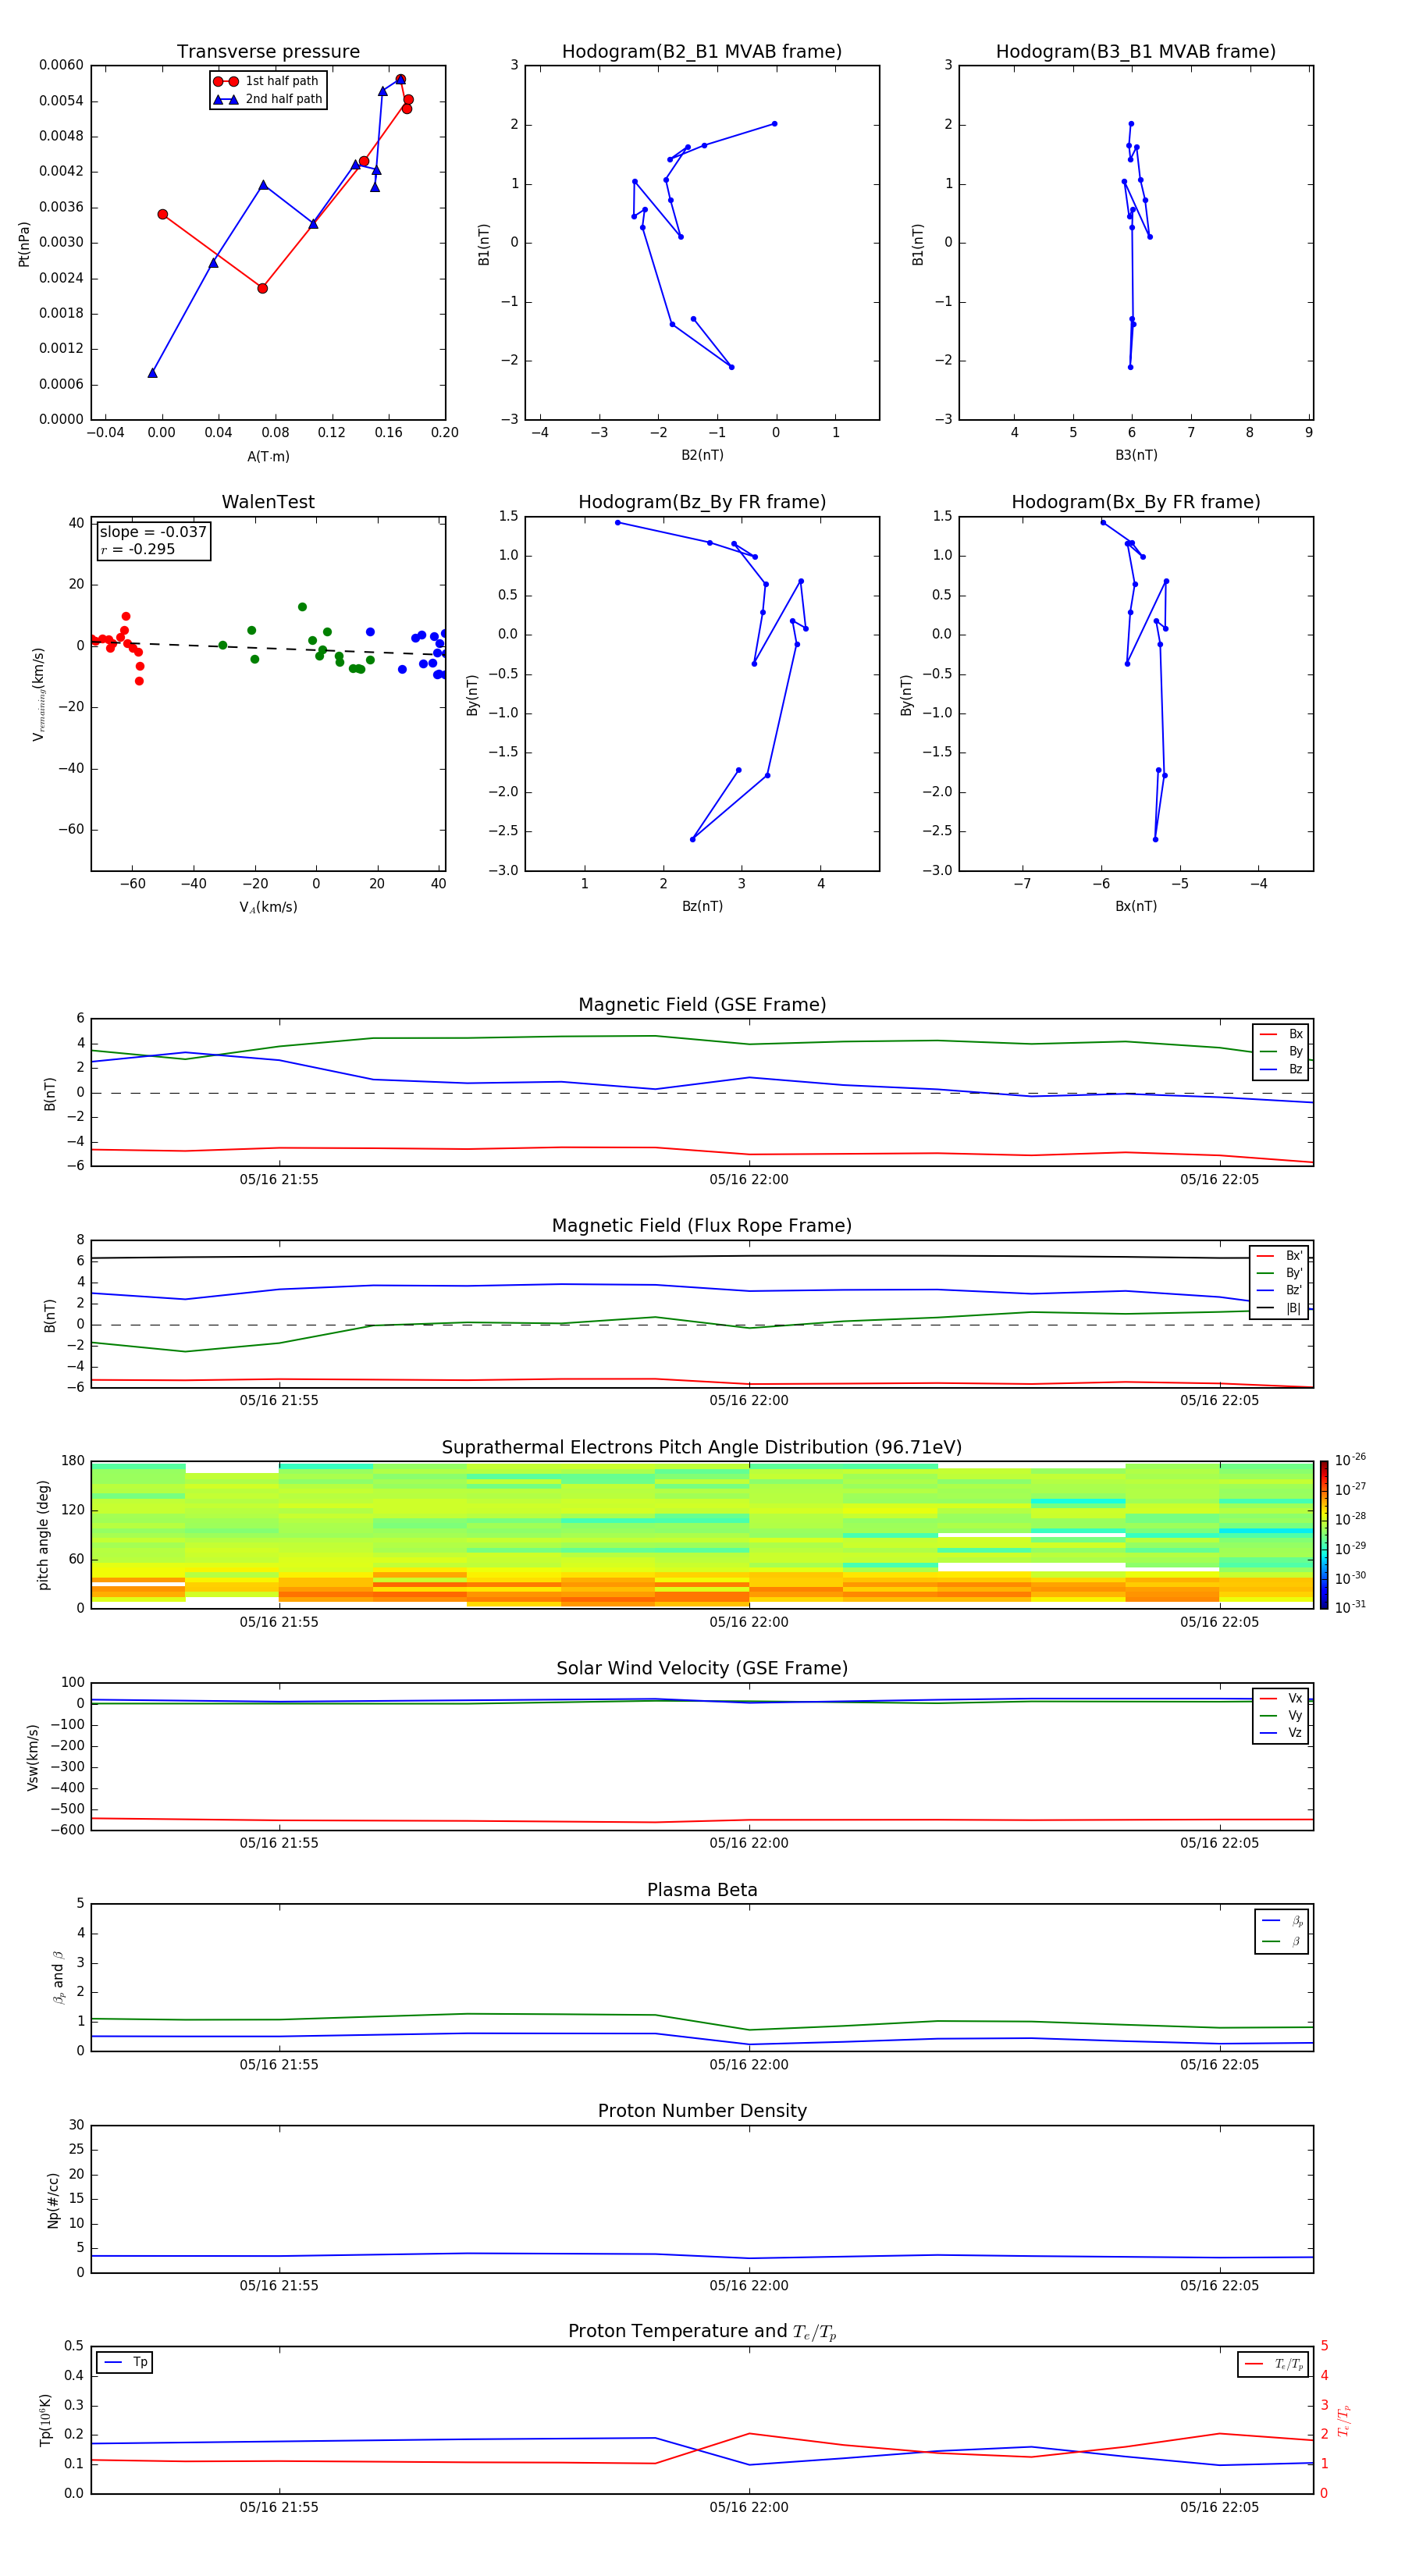Click the Bx' legend entry in Flux Rope plot

1280,1256
